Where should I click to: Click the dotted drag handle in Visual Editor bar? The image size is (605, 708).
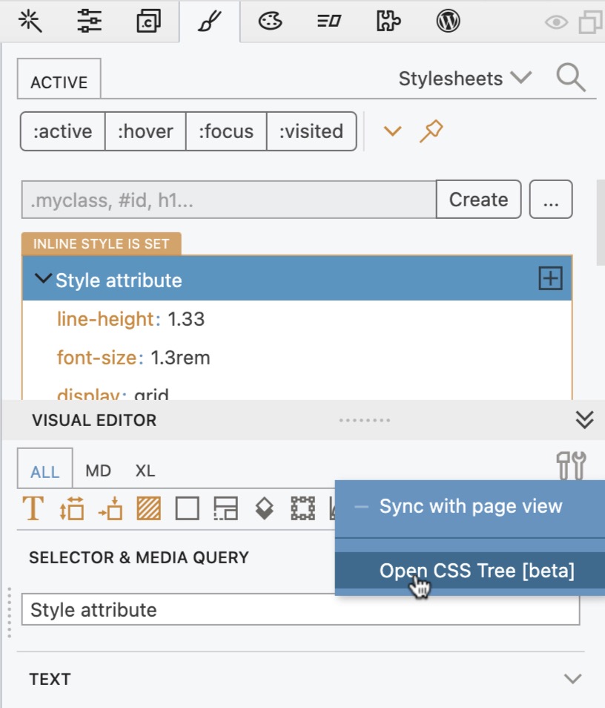click(x=365, y=420)
